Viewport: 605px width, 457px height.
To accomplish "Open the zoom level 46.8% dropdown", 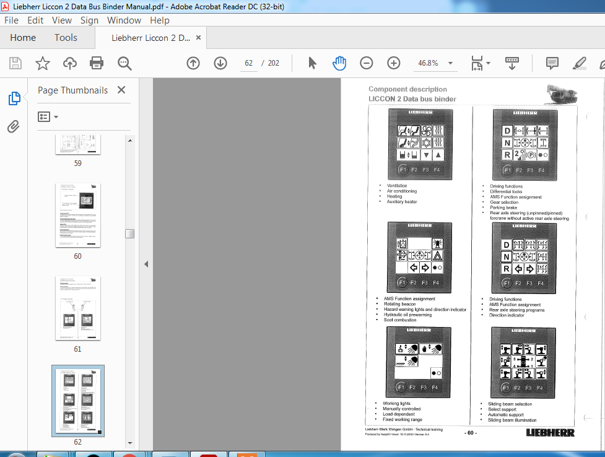I will click(450, 63).
